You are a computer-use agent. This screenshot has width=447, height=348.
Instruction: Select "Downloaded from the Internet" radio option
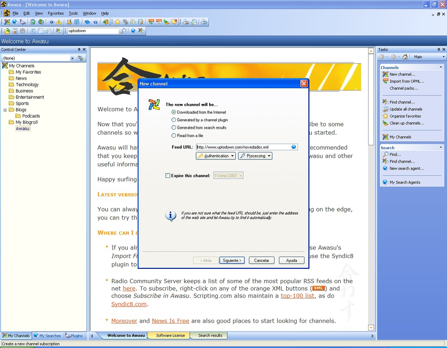pyautogui.click(x=173, y=112)
